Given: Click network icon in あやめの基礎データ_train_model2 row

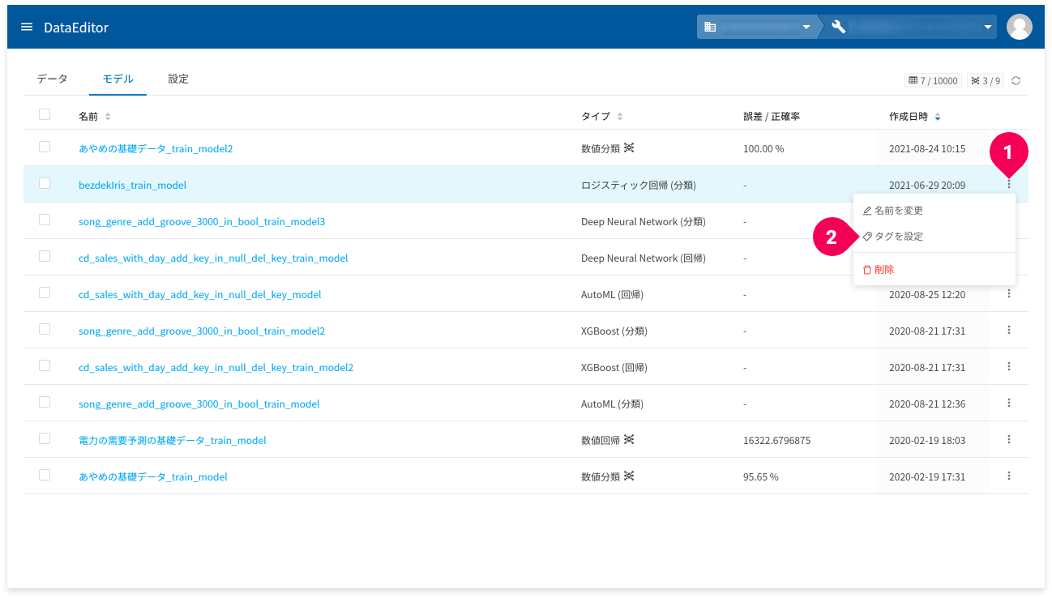Looking at the screenshot, I should [x=629, y=147].
